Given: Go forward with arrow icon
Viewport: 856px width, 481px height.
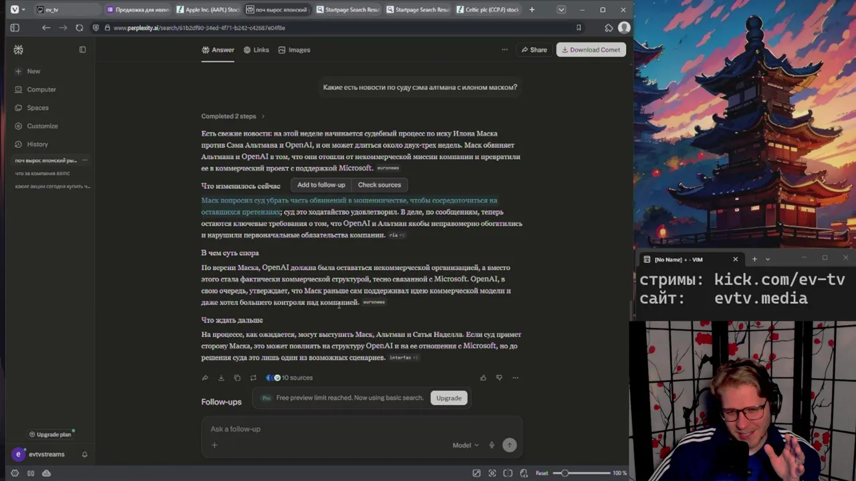Looking at the screenshot, I should pos(63,28).
